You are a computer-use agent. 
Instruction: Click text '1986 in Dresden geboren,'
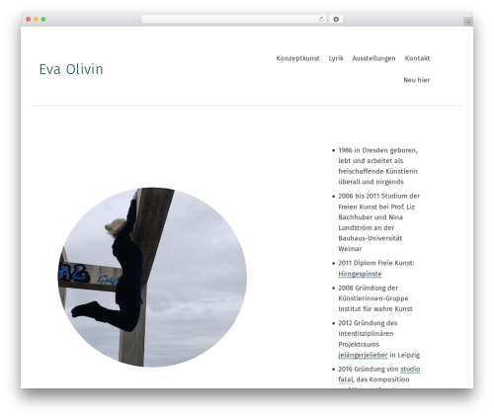(x=377, y=150)
